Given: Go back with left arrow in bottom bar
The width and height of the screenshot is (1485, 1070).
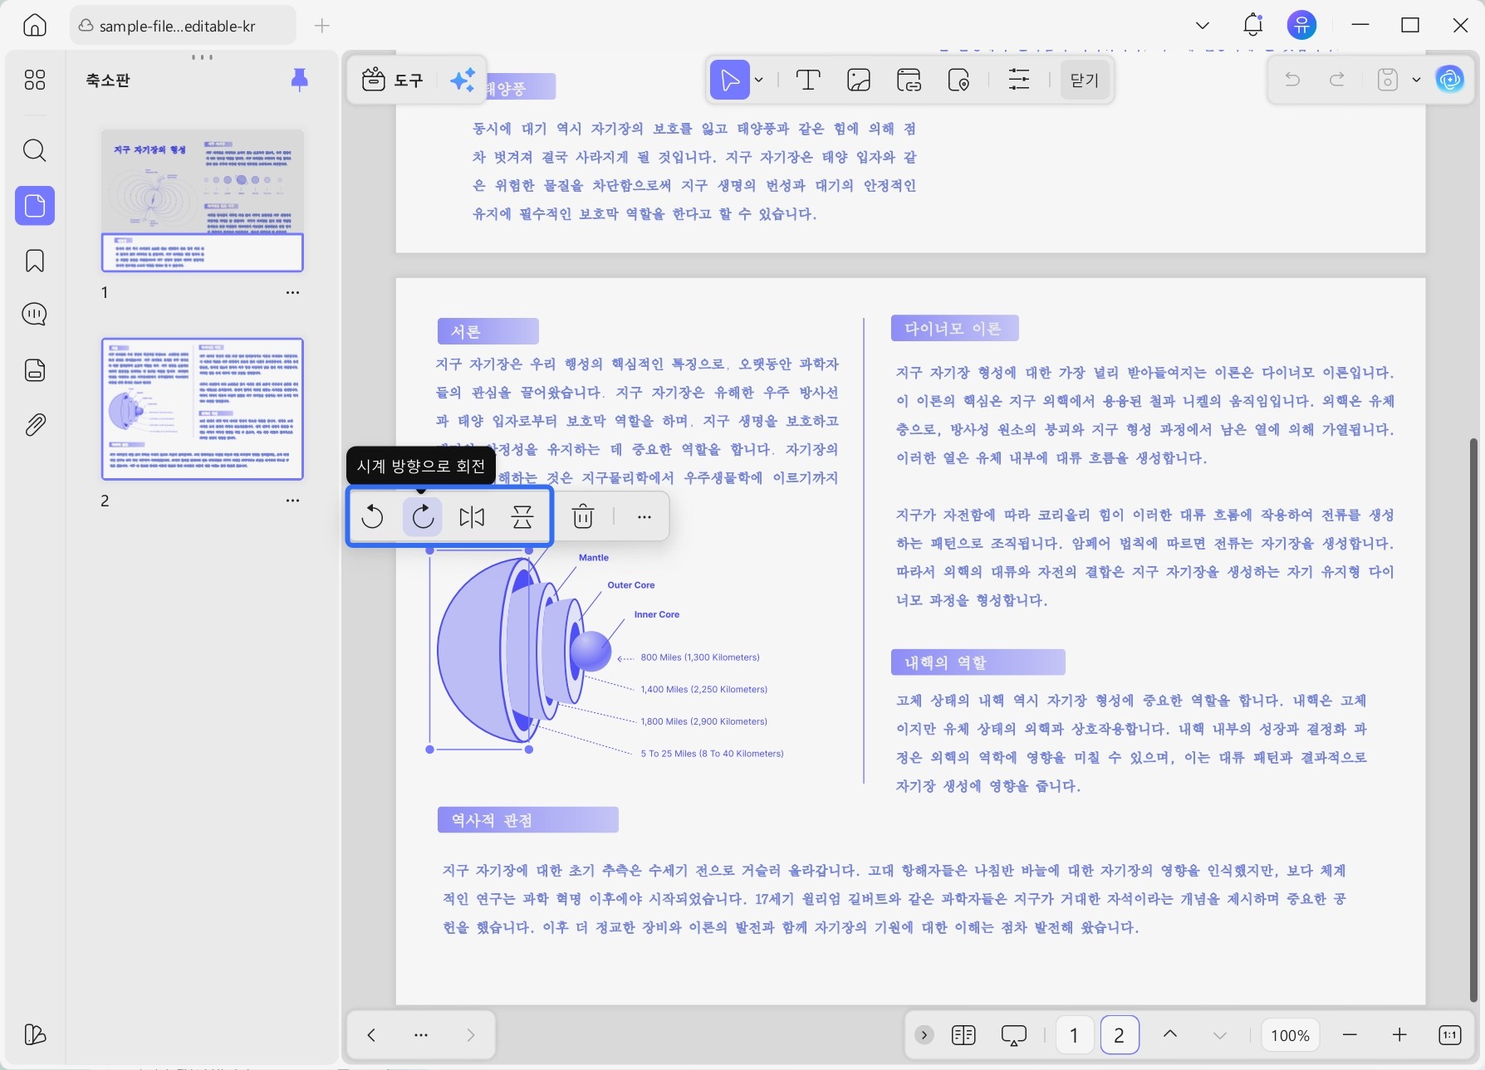Looking at the screenshot, I should [371, 1035].
